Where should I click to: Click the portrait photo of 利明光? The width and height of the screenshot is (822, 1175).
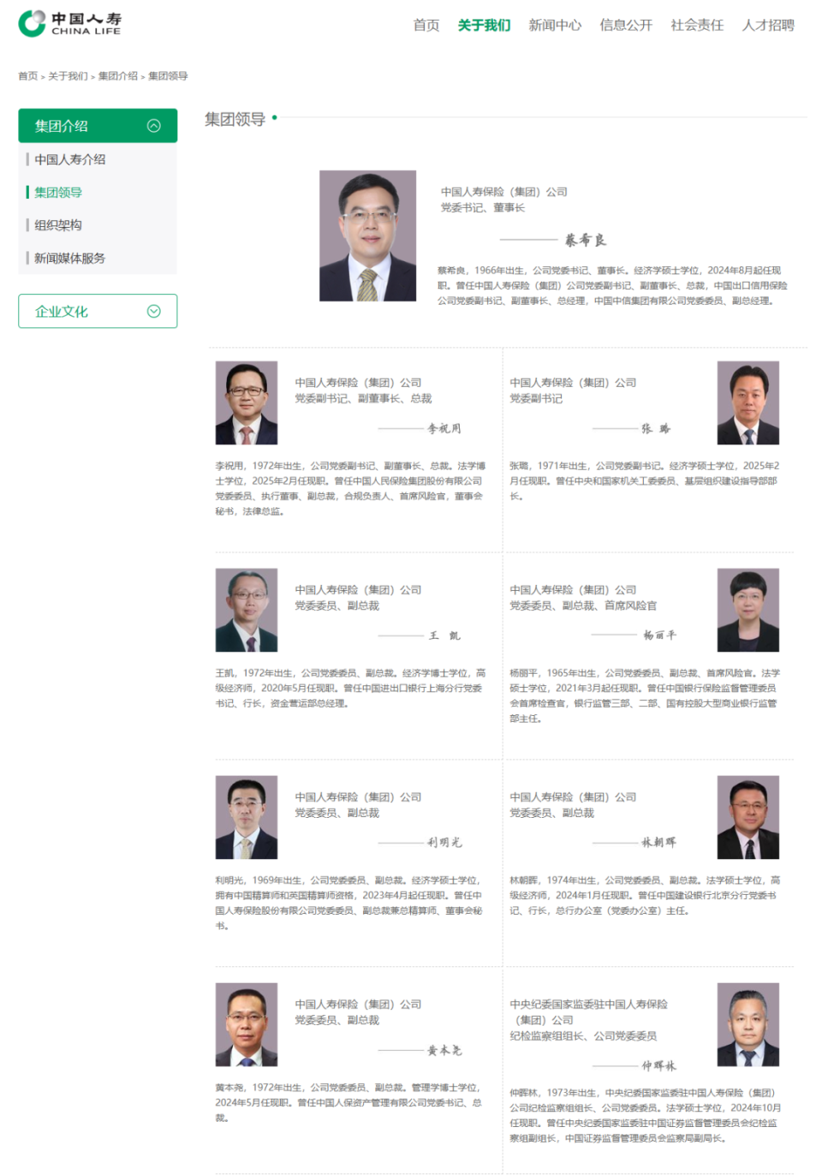pyautogui.click(x=247, y=817)
